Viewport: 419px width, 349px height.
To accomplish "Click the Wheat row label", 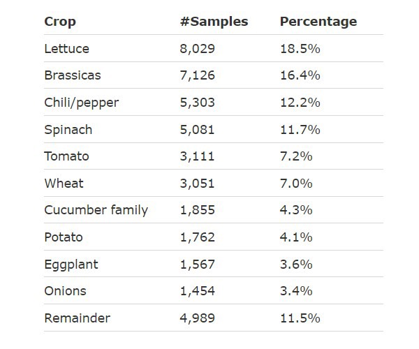I will (64, 184).
